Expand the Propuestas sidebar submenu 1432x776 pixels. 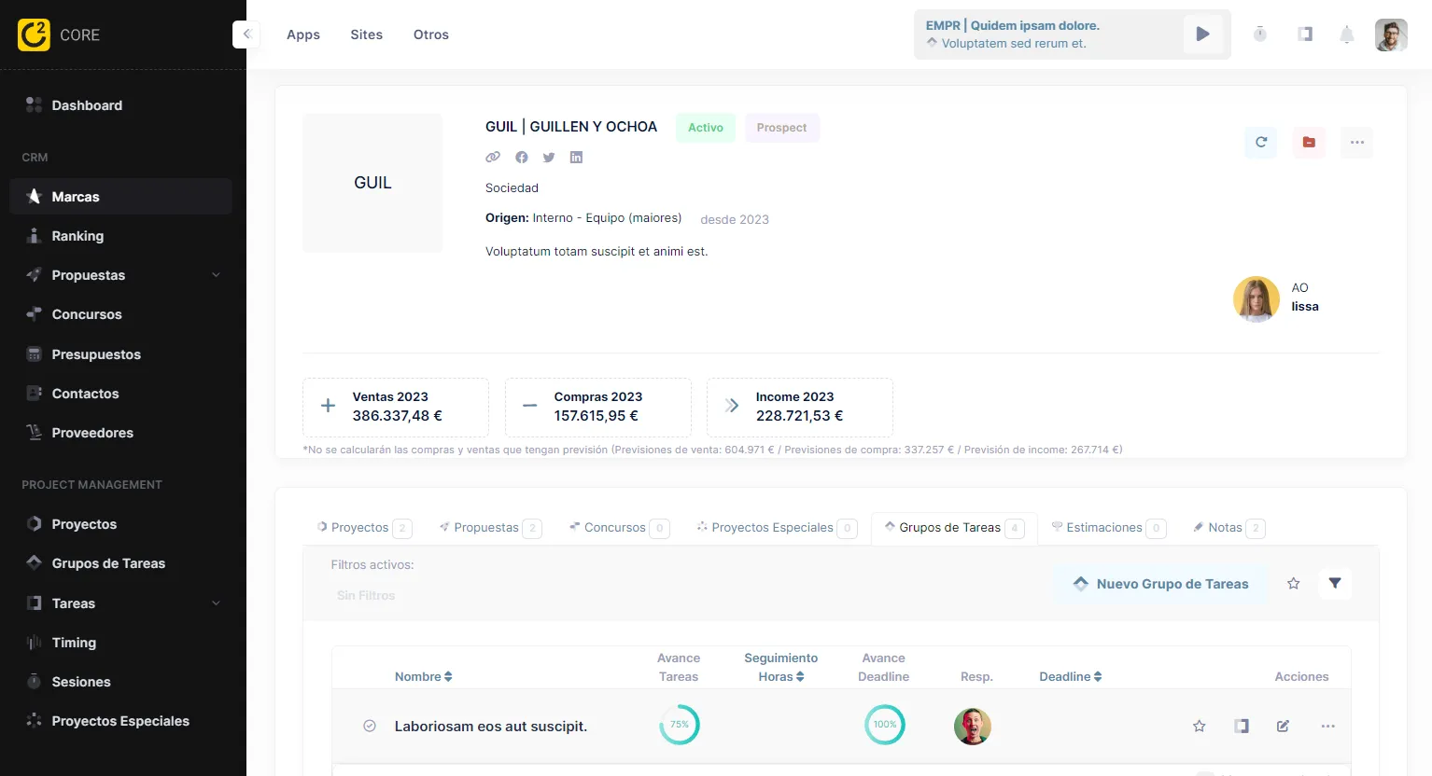[216, 275]
